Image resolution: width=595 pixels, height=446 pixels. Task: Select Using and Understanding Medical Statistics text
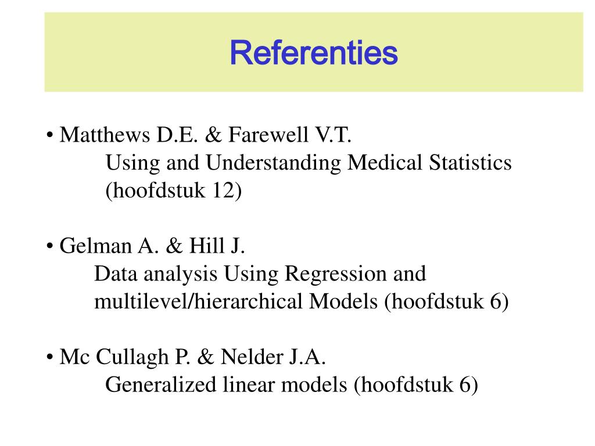click(x=309, y=163)
